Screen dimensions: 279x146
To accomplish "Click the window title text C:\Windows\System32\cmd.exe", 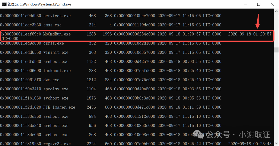I will point(45,4).
